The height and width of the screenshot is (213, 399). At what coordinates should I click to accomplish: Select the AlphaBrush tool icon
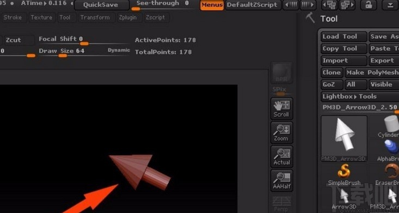pyautogui.click(x=388, y=150)
